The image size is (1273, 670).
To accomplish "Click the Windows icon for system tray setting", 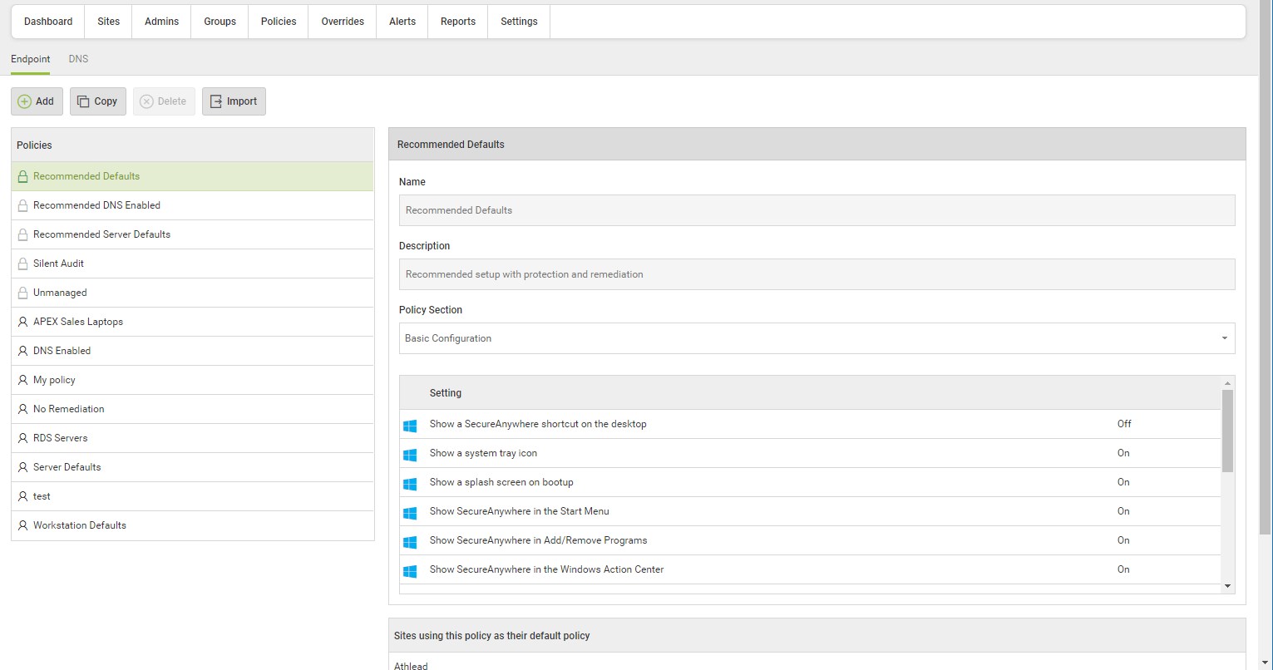I will pos(410,454).
